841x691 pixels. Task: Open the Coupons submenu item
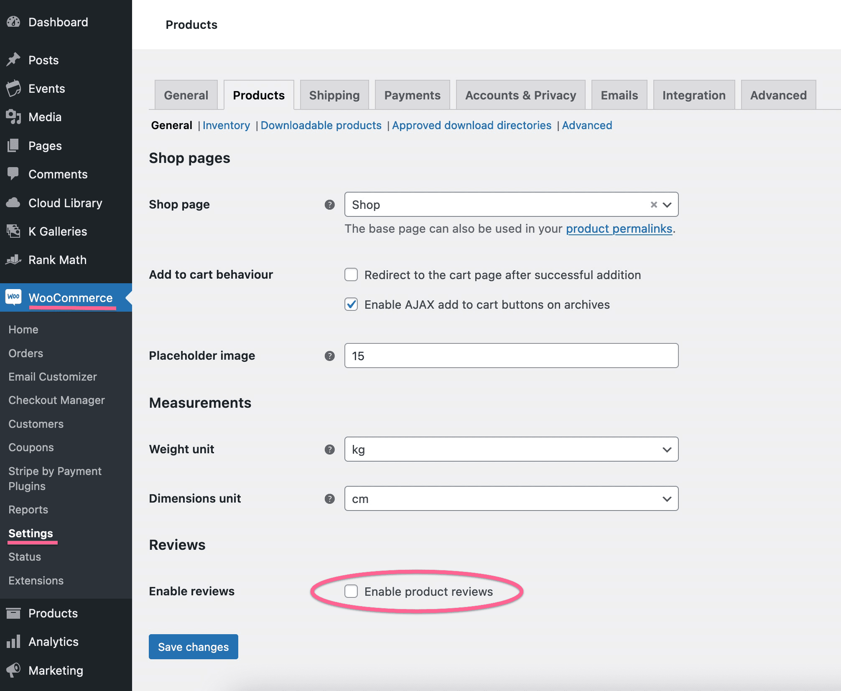[31, 447]
